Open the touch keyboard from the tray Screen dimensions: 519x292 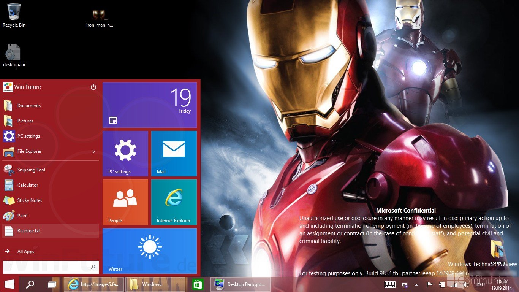pos(390,284)
